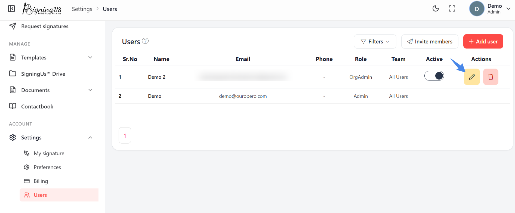Click the Active column header
Screen dimensions: 515x213
pyautogui.click(x=434, y=59)
